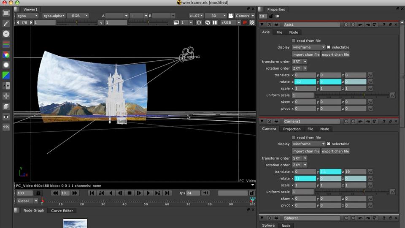
Task: Open the Image nodes toolbar menu
Action: coord(6,13)
